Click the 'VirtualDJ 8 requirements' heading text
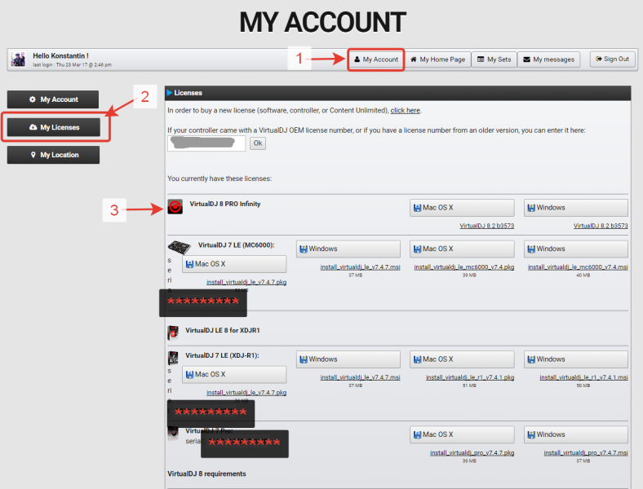 tap(206, 474)
